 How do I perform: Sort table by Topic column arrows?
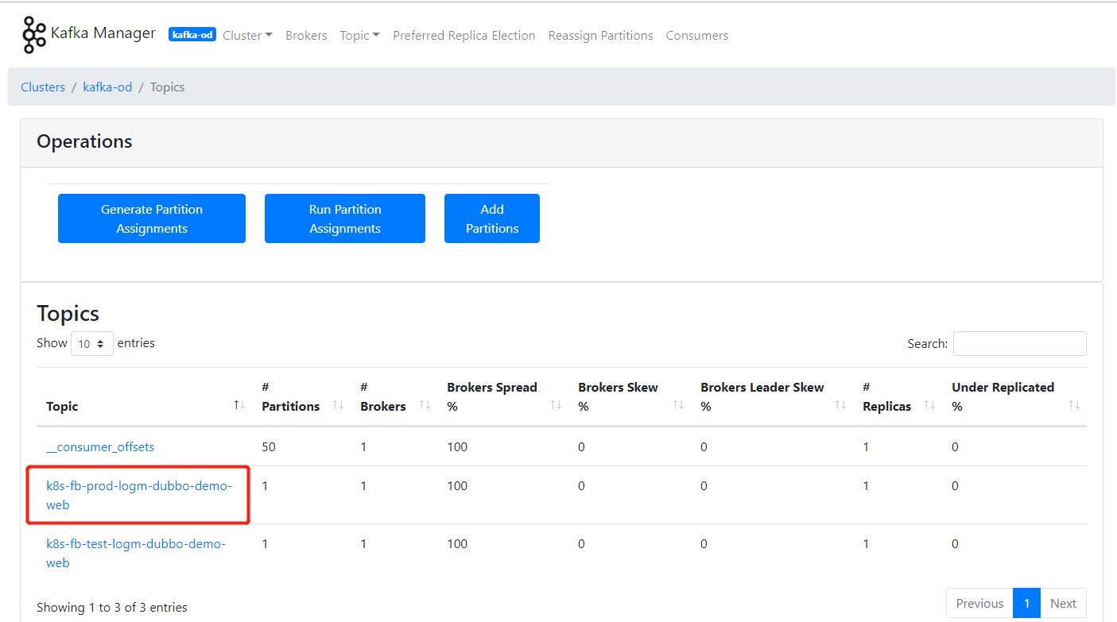click(x=239, y=405)
